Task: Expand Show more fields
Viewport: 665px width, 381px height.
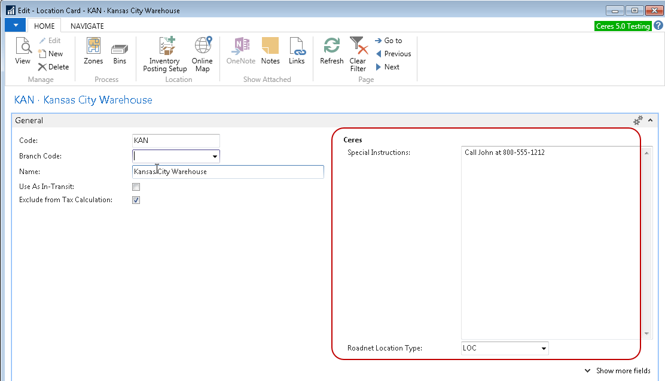Action: tap(617, 371)
